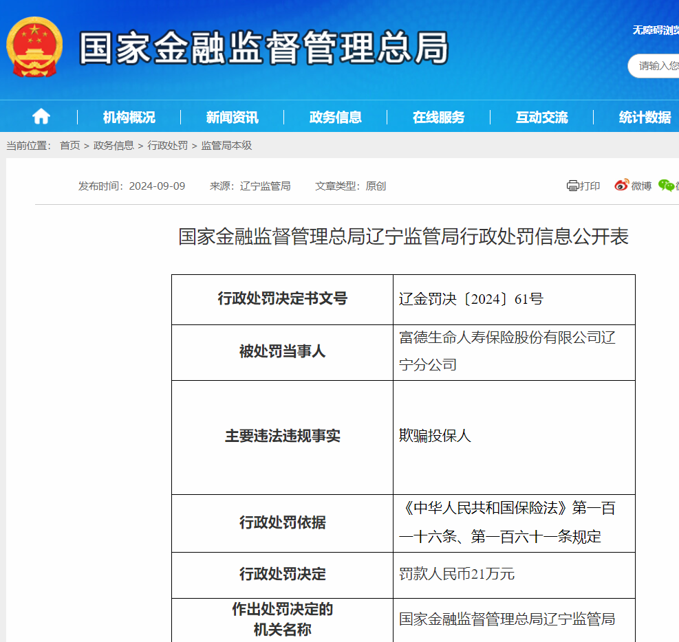Open the 新闻资讯 navigation menu
Image resolution: width=679 pixels, height=642 pixels.
[233, 118]
